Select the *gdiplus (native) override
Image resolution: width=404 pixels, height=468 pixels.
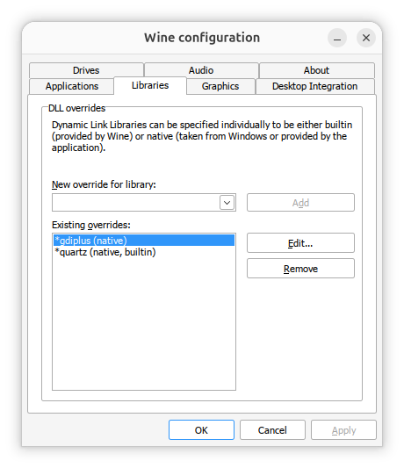point(144,241)
